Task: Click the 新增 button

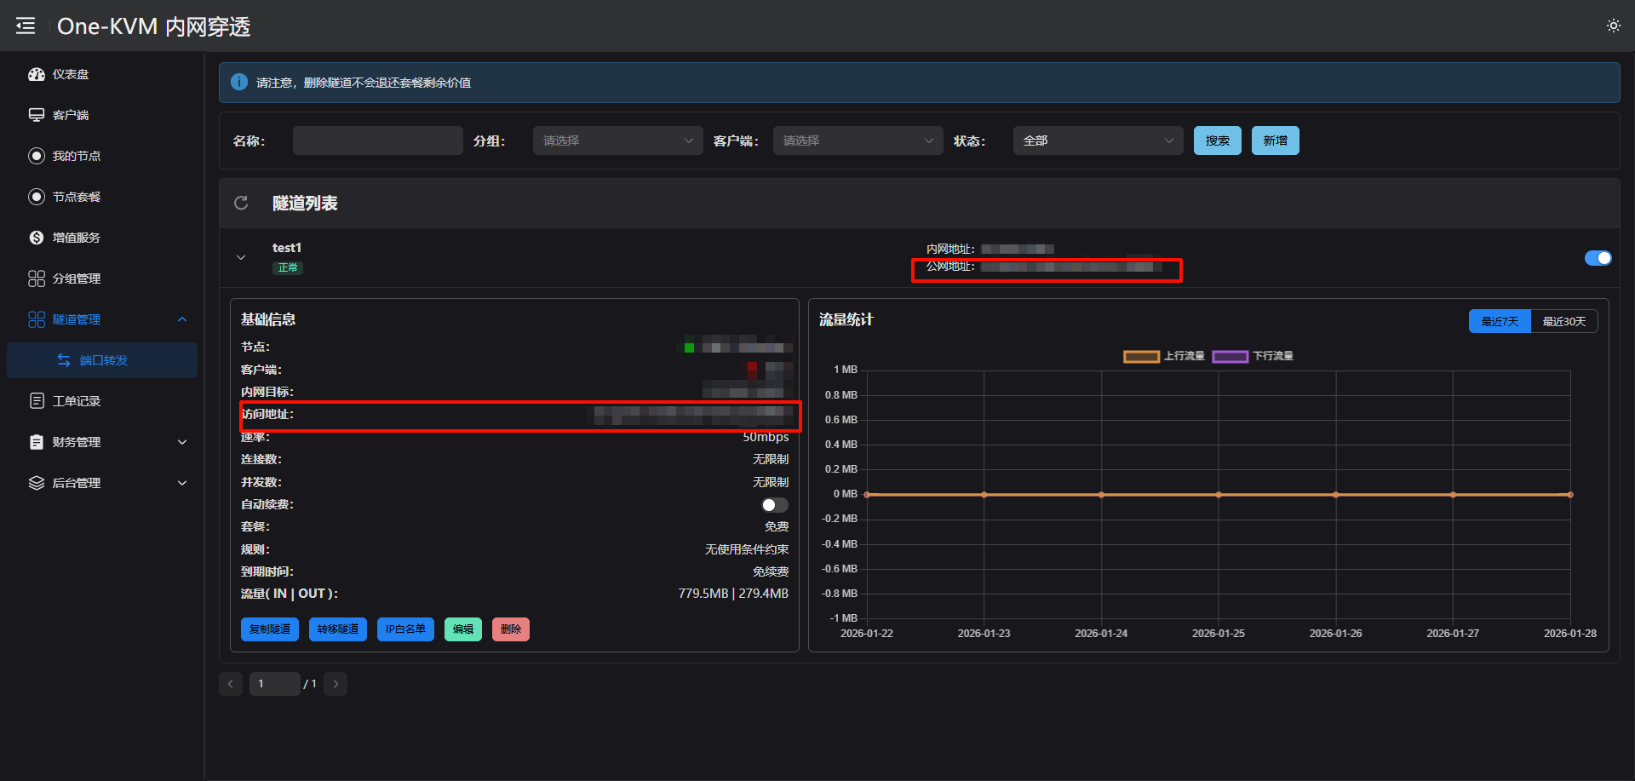Action: pyautogui.click(x=1275, y=141)
